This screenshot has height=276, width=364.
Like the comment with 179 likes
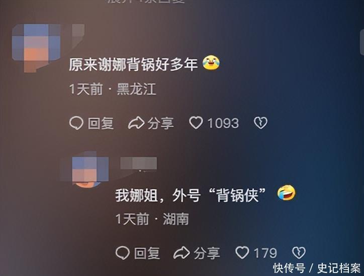tap(242, 252)
